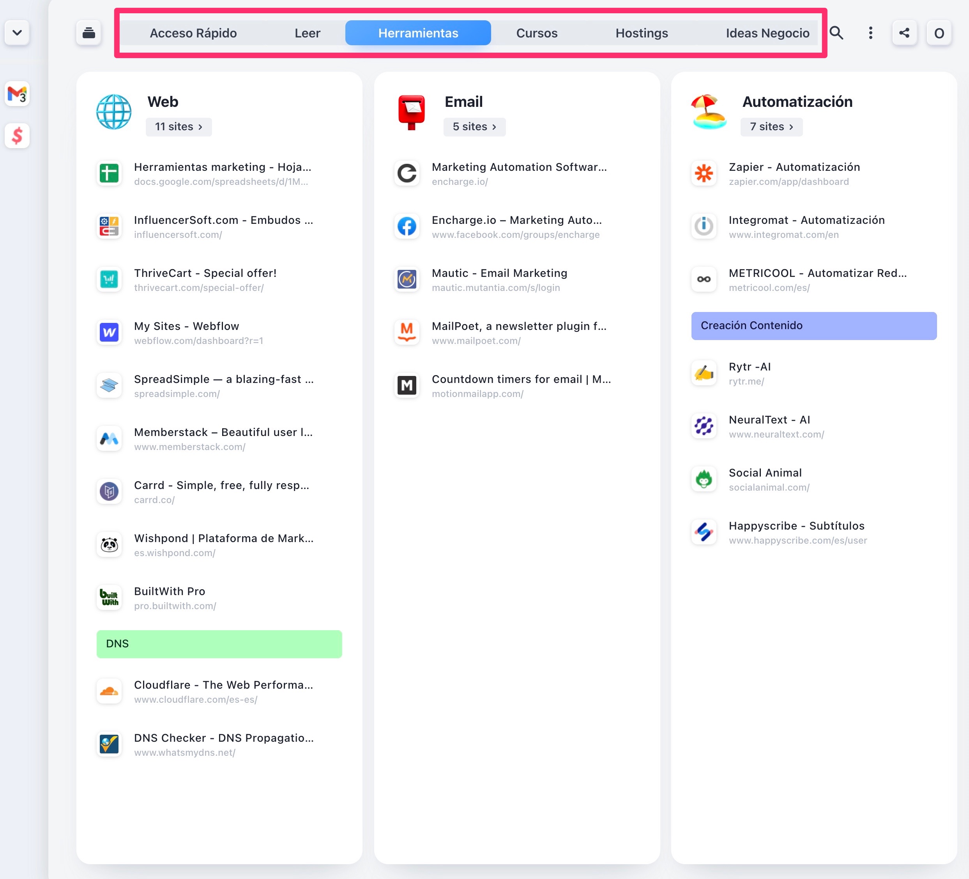Screen dimensions: 969x879
Task: Open the Herramientas marketing Google Sheets icon
Action: (x=109, y=173)
